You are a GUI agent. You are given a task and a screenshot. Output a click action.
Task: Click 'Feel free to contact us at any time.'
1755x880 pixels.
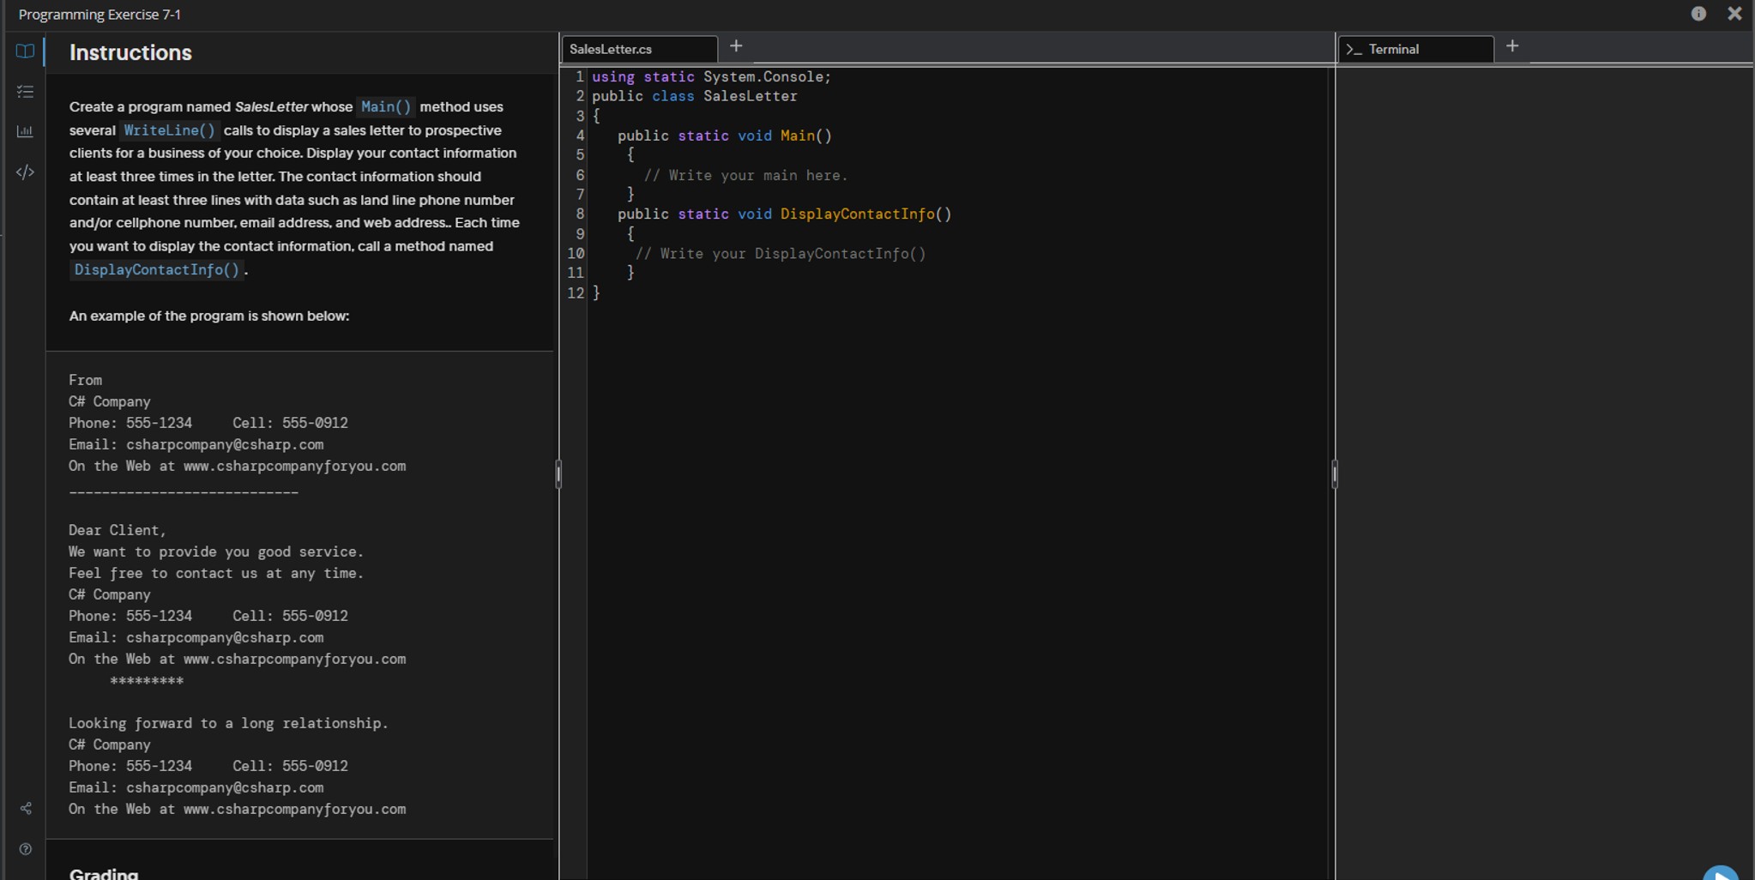coord(216,573)
